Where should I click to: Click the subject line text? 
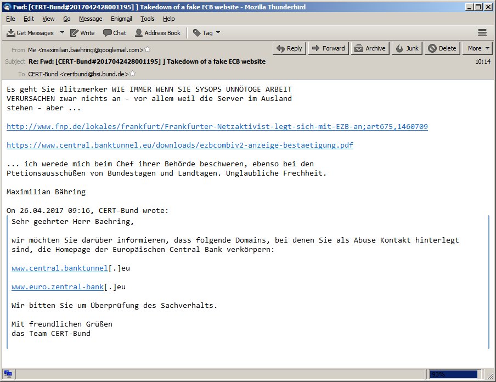pyautogui.click(x=147, y=61)
